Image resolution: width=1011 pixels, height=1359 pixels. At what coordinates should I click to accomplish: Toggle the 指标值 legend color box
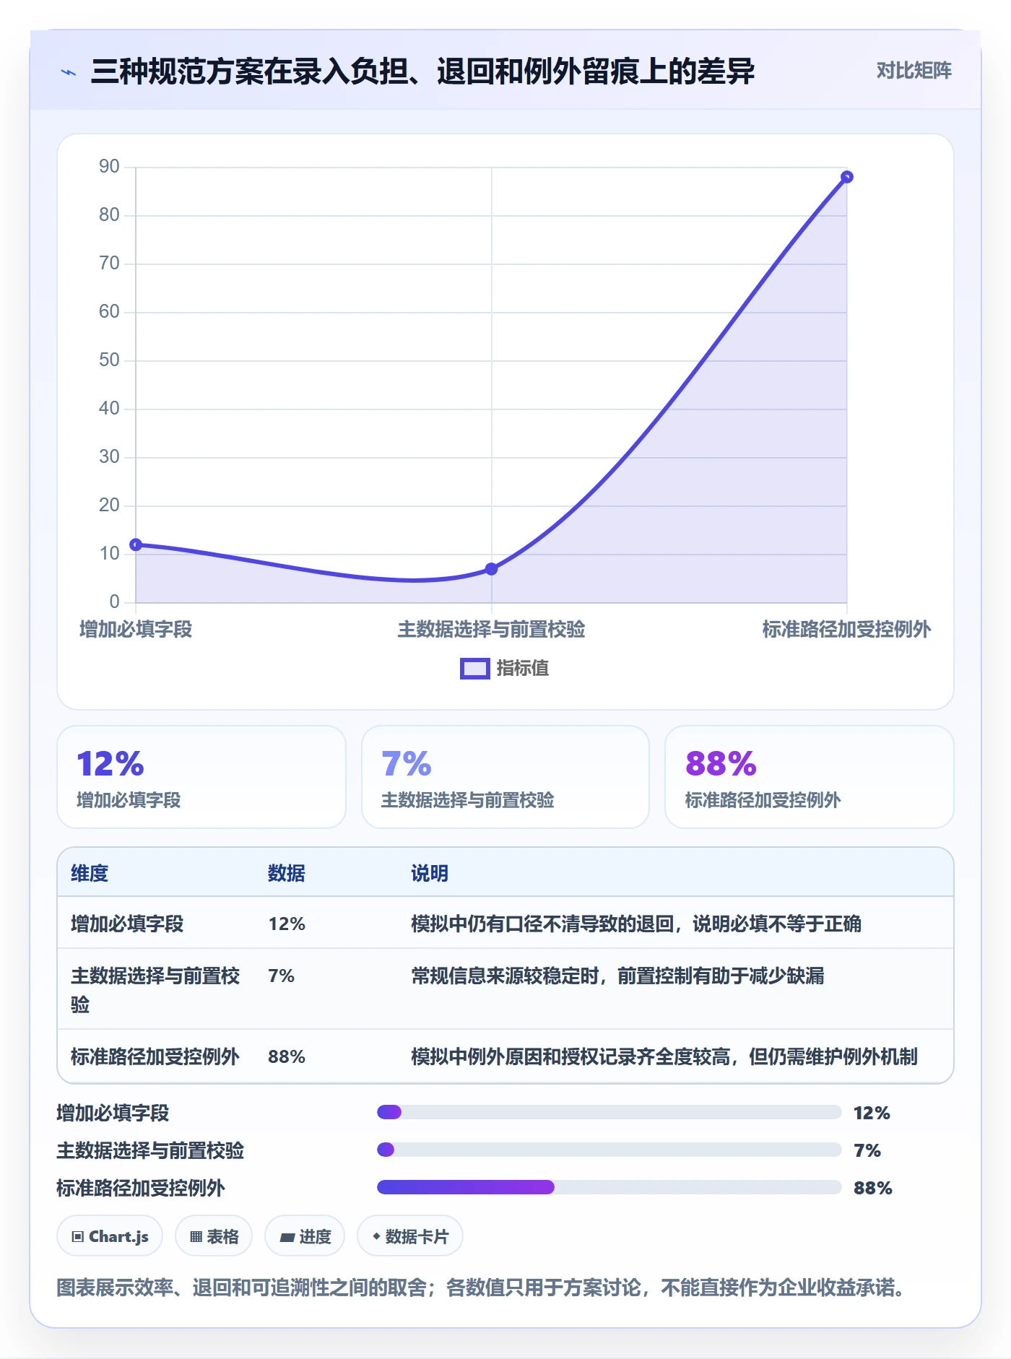pyautogui.click(x=474, y=669)
